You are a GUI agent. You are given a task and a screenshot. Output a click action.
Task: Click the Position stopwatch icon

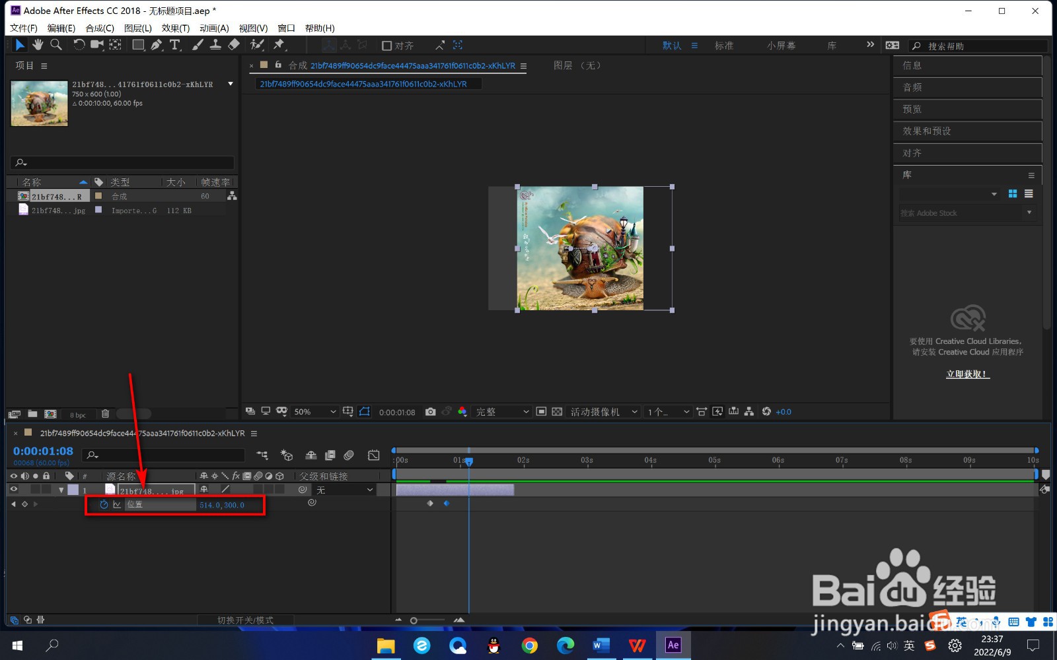tap(104, 504)
